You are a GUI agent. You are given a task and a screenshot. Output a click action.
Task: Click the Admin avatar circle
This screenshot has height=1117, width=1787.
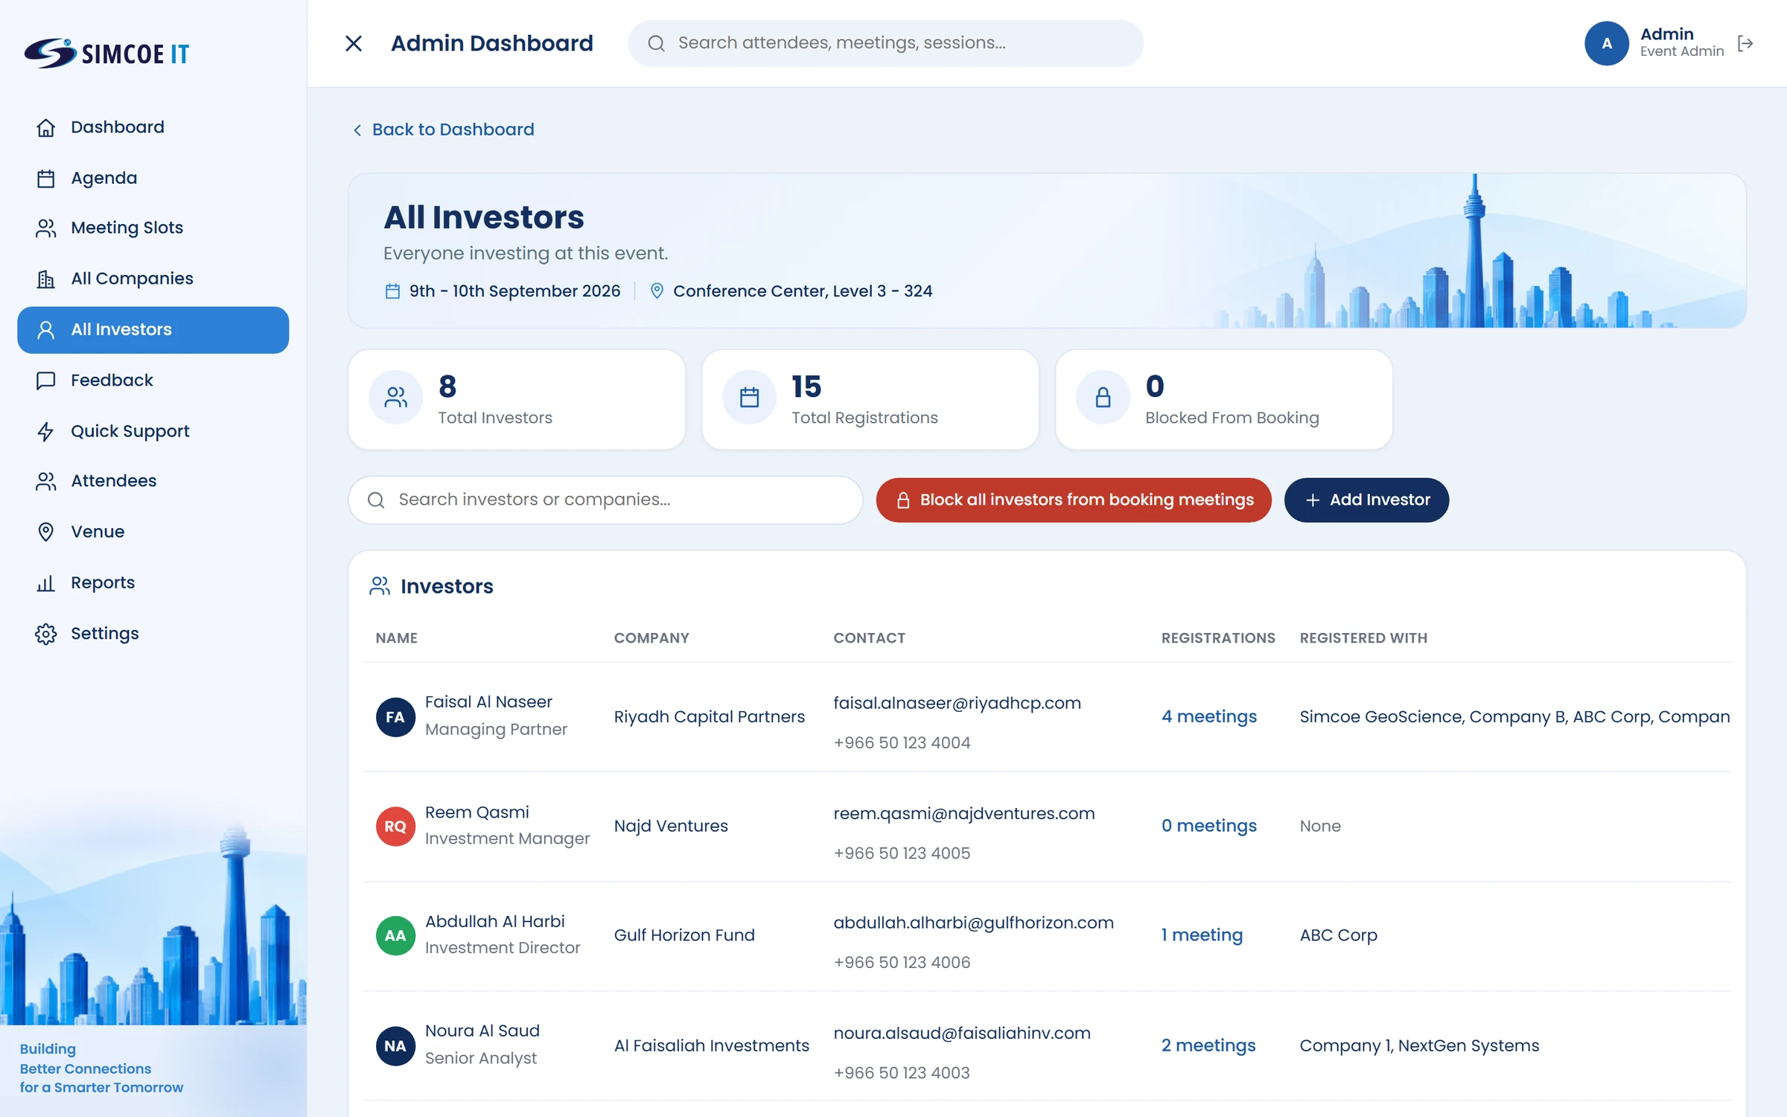1606,43
